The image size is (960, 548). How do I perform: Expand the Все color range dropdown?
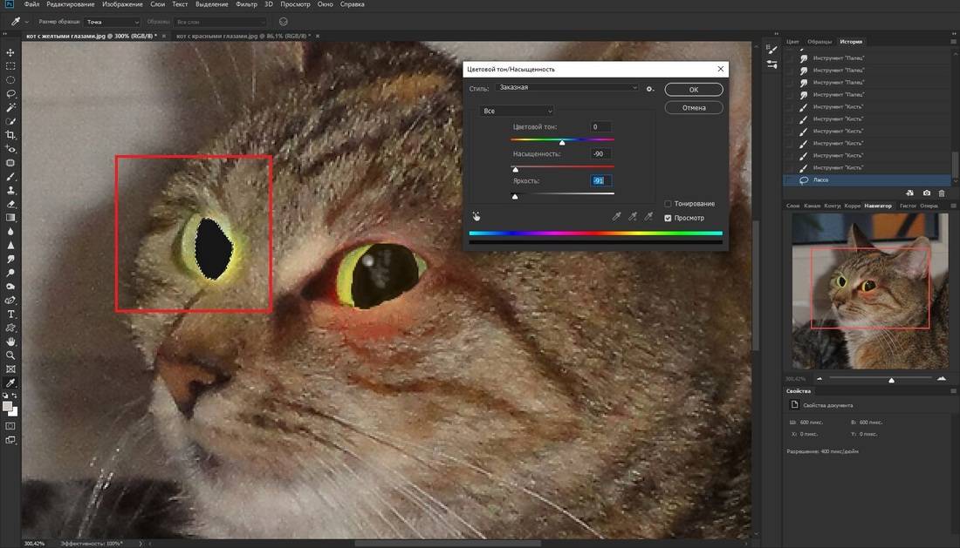pyautogui.click(x=518, y=112)
